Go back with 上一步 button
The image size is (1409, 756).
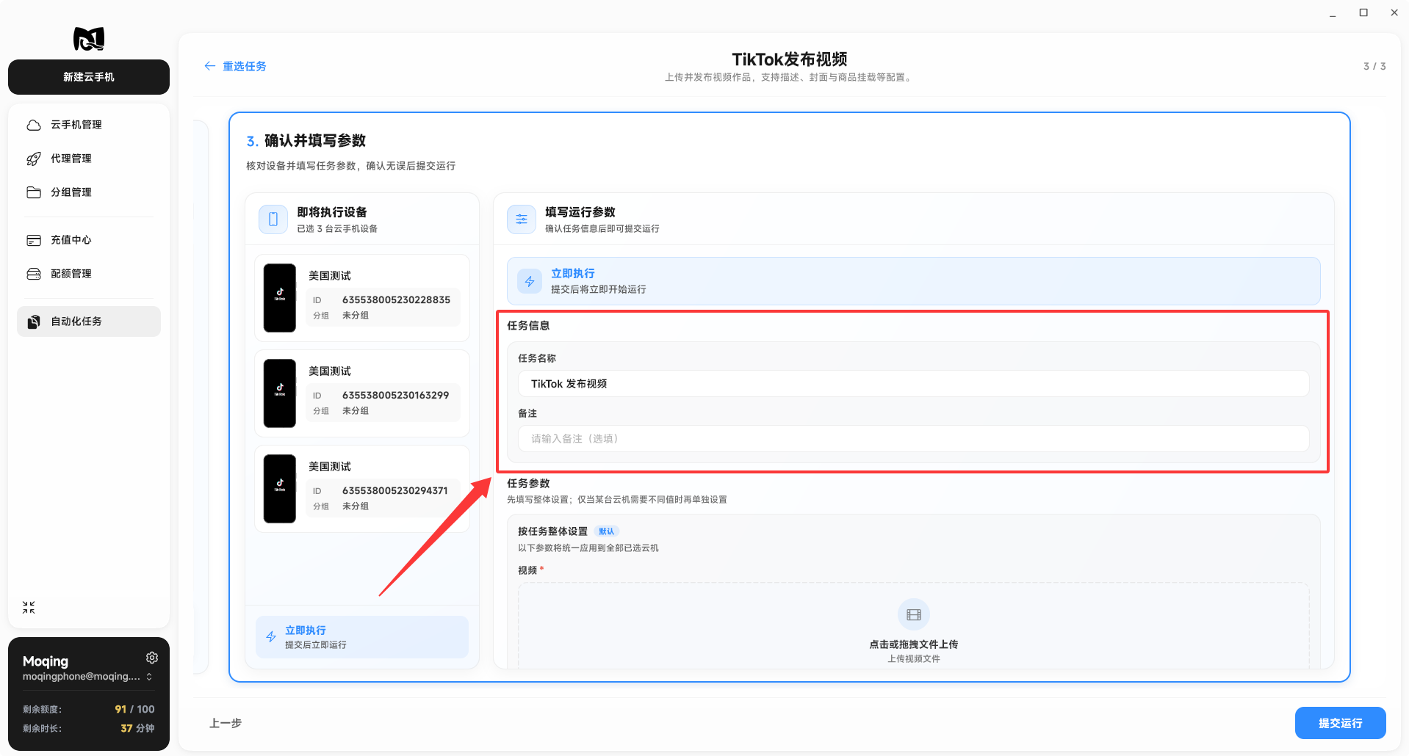(x=226, y=723)
